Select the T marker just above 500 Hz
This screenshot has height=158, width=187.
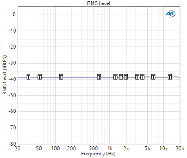99,77
